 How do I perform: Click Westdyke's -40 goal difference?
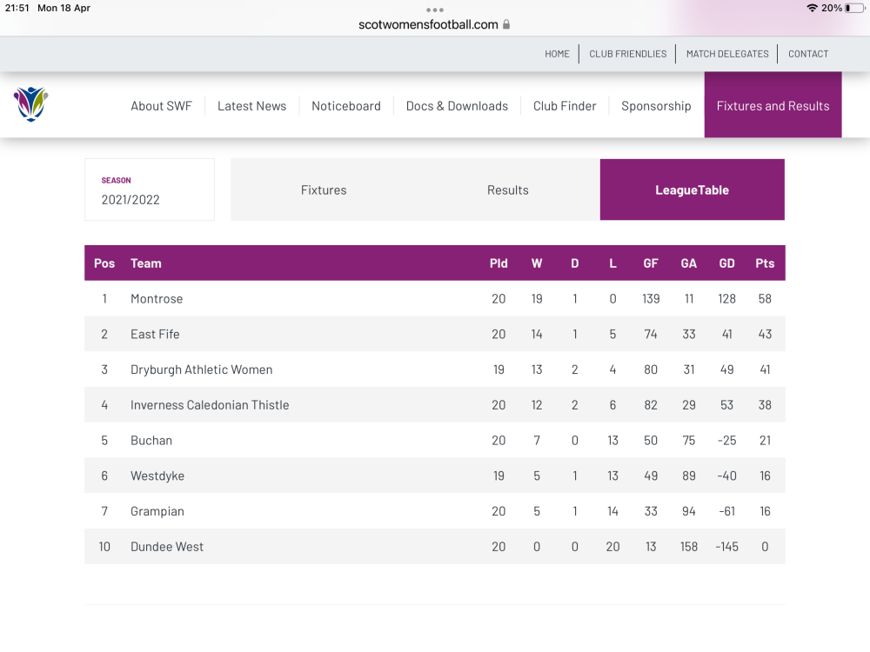point(726,476)
